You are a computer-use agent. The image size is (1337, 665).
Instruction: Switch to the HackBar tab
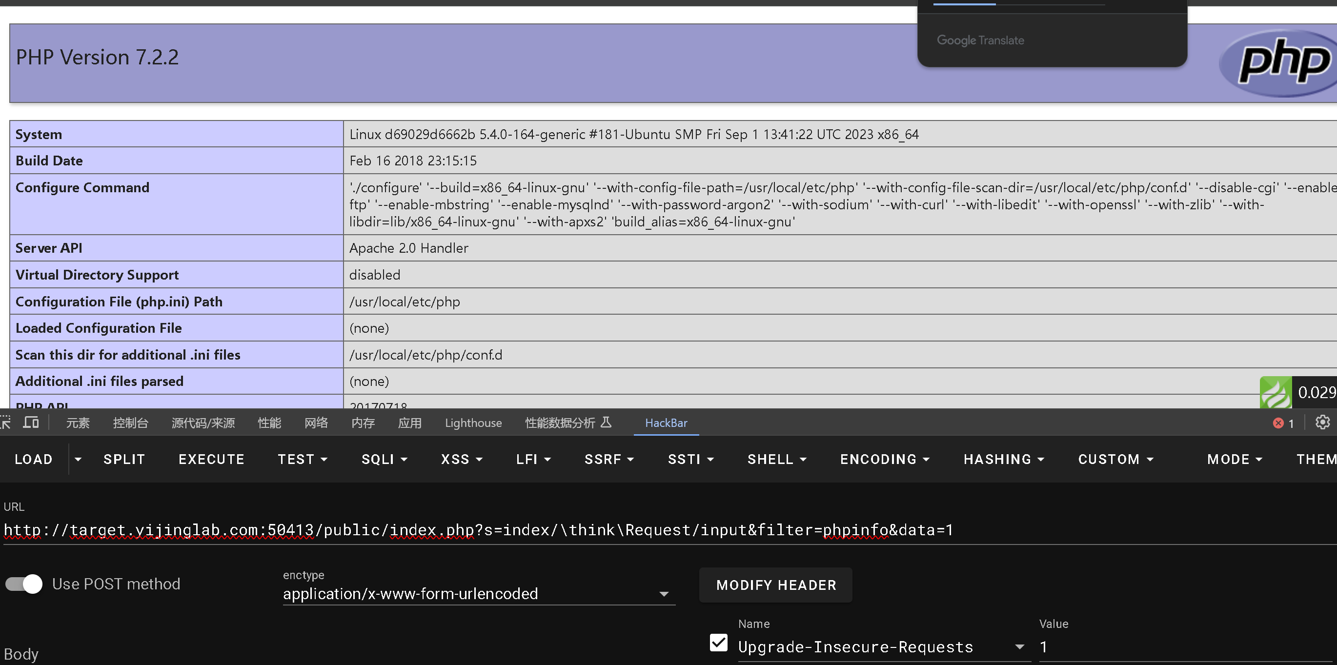point(666,423)
